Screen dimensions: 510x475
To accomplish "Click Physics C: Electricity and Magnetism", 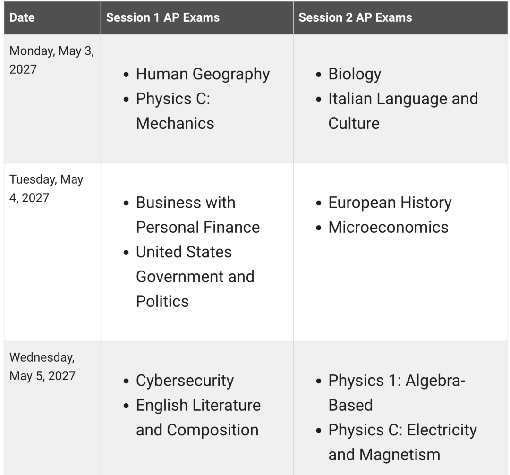I will pyautogui.click(x=403, y=442).
